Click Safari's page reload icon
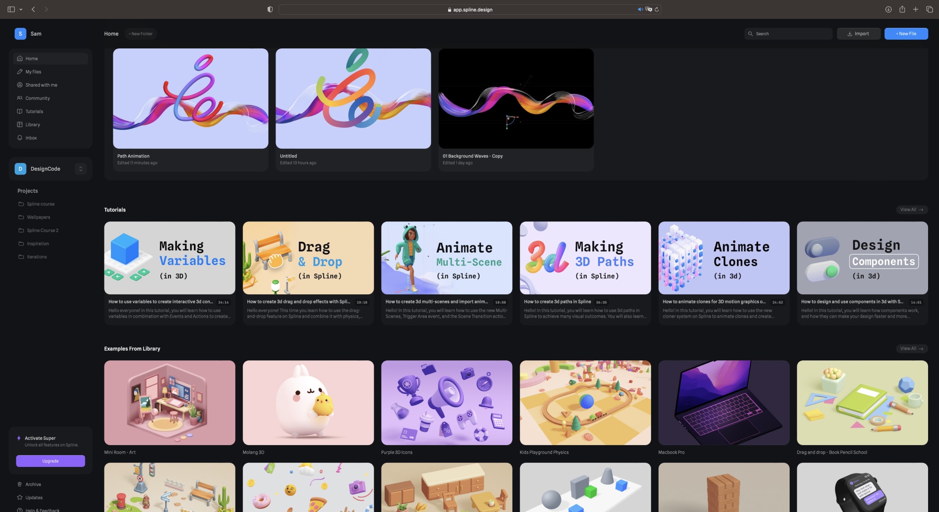The width and height of the screenshot is (939, 512). click(657, 9)
